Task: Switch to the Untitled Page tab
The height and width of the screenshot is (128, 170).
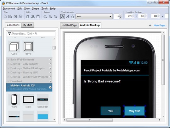Action: point(69,25)
